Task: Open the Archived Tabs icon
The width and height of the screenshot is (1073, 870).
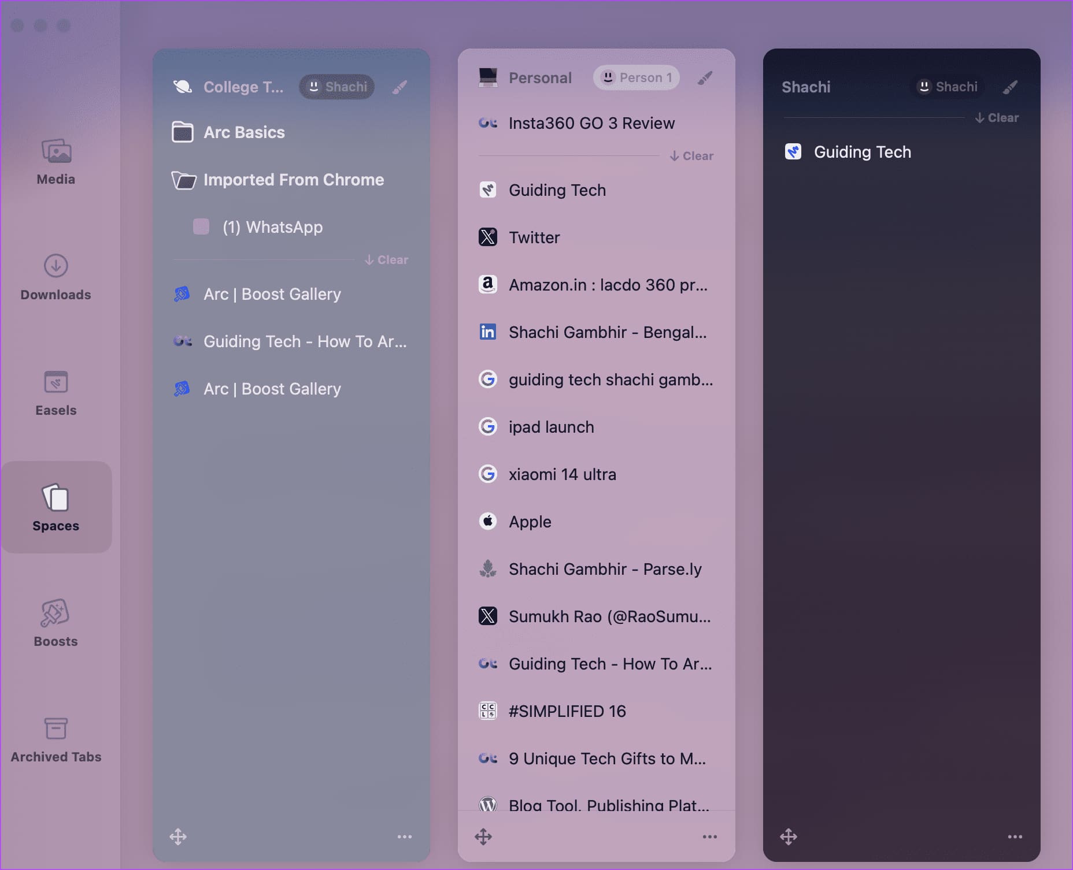Action: (x=56, y=728)
